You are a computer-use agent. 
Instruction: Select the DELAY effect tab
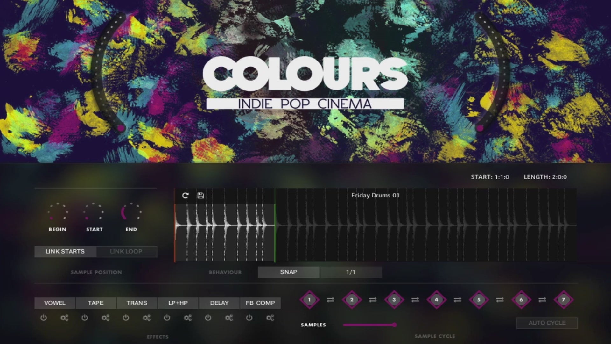click(x=219, y=303)
